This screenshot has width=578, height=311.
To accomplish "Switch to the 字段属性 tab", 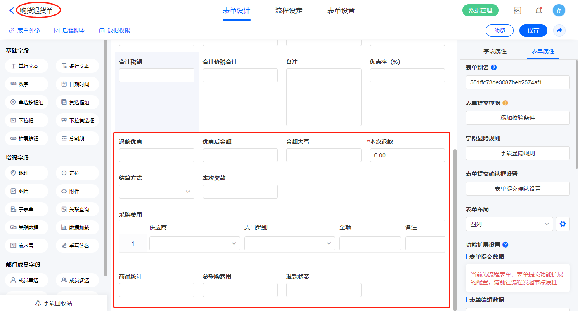I will pyautogui.click(x=495, y=51).
